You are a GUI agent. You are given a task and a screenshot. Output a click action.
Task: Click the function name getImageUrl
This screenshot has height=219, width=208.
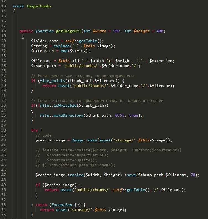(x=69, y=31)
